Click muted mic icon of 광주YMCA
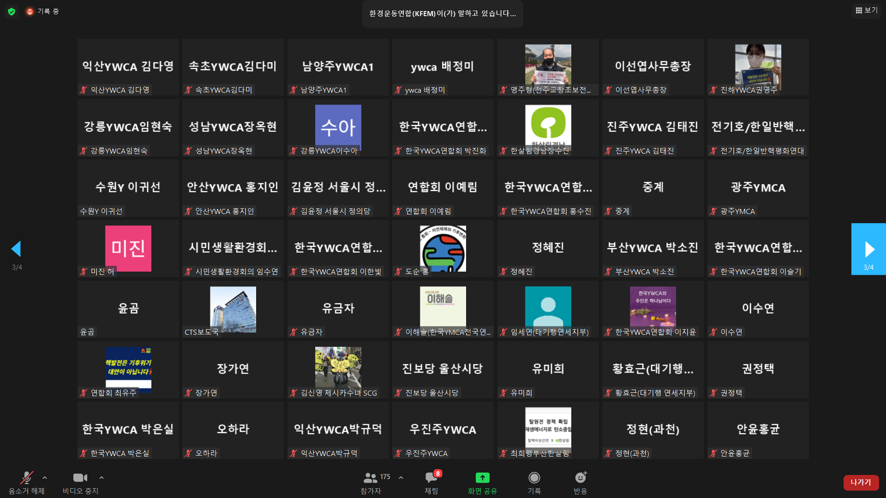 (713, 211)
